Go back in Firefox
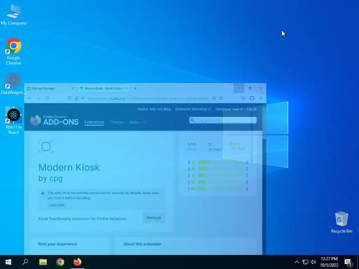The height and width of the screenshot is (269, 359). coord(30,98)
